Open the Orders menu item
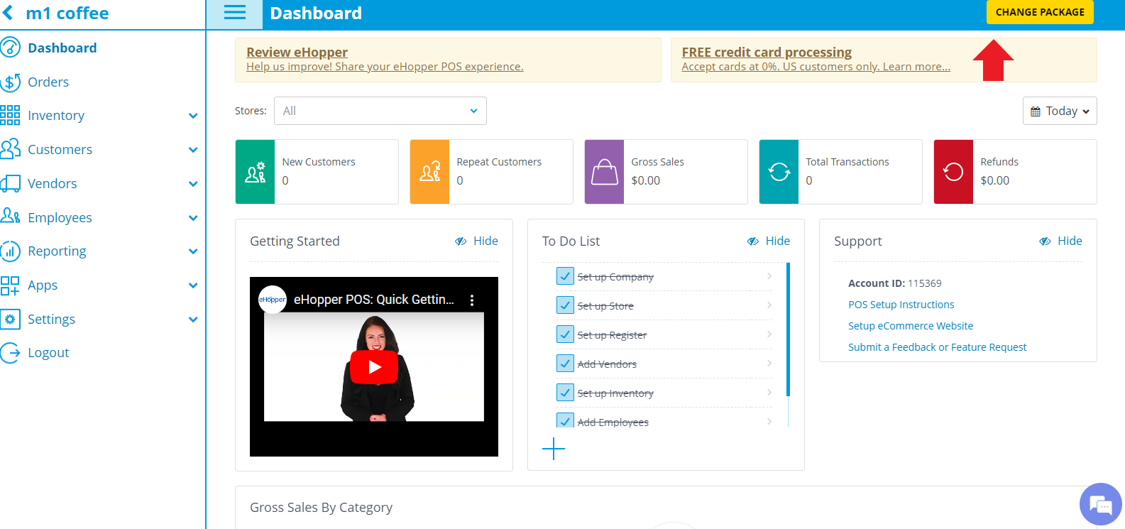The image size is (1125, 529). [x=48, y=82]
